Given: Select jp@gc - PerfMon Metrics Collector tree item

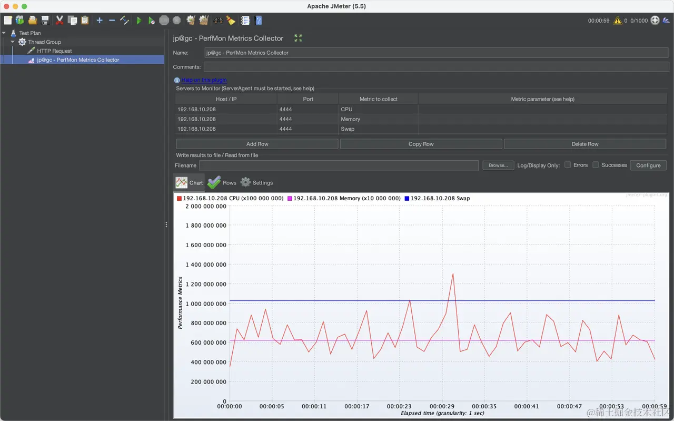Looking at the screenshot, I should 78,60.
